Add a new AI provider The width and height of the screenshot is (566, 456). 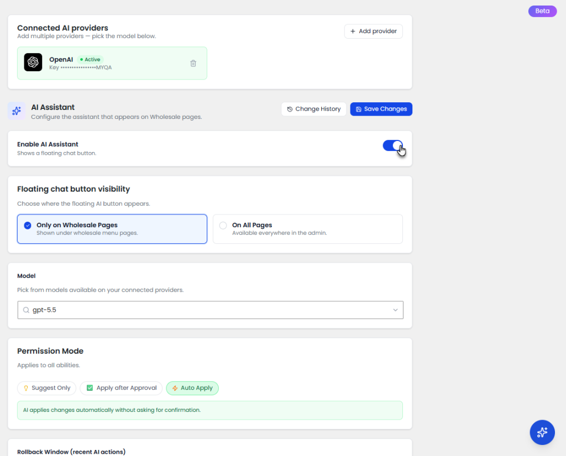click(x=373, y=32)
